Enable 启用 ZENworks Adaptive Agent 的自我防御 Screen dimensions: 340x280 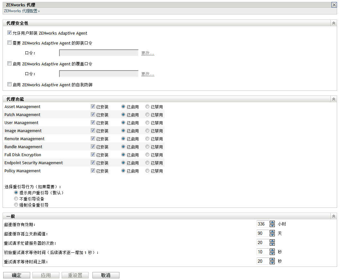(9, 84)
